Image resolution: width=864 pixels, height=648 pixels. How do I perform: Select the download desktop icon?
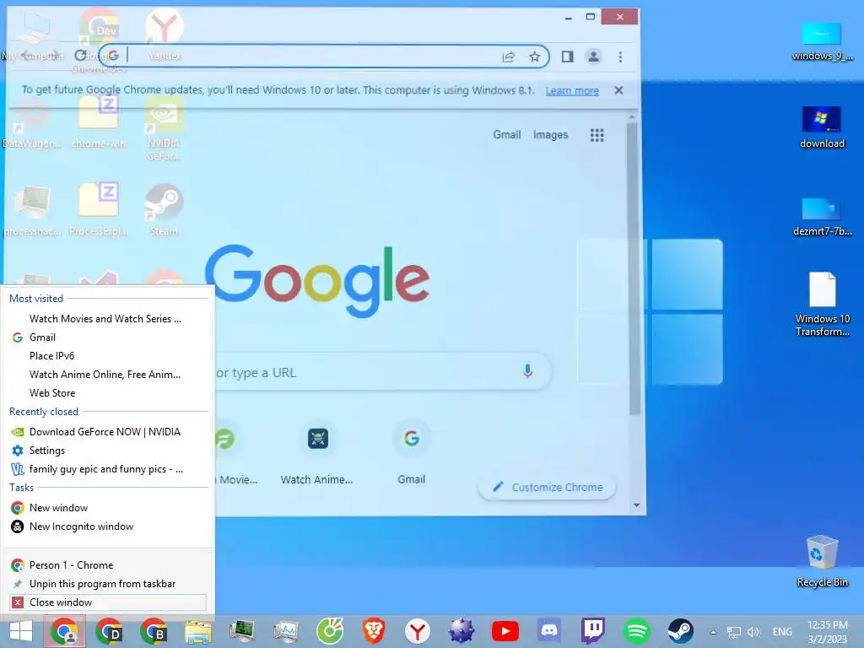tap(822, 127)
